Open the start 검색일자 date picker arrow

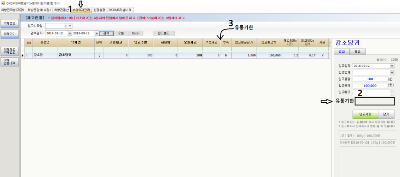70,33
